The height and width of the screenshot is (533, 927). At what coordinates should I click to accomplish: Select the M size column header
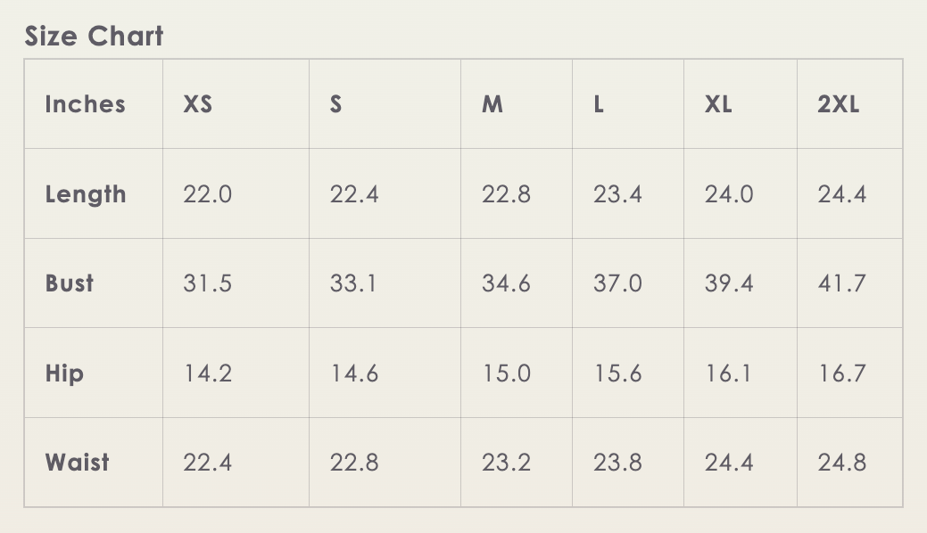492,104
